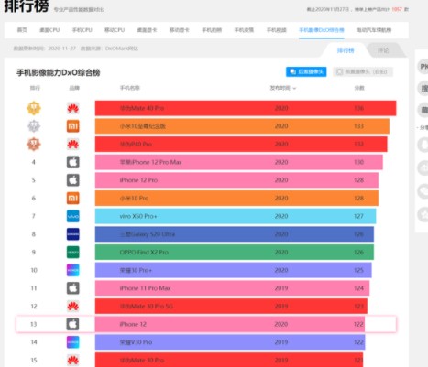The height and width of the screenshot is (367, 428).
Task: Open 移动CPU ranking tab
Action: pos(115,30)
